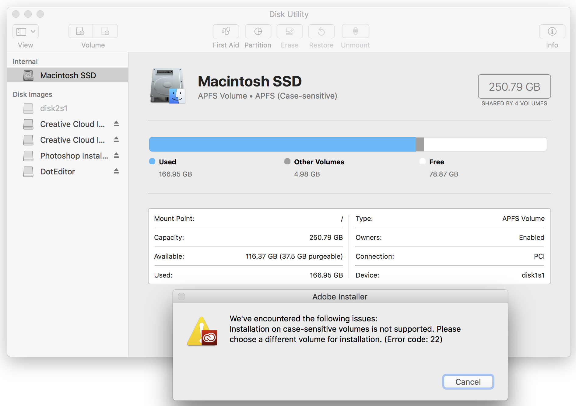Viewport: 576px width, 406px height.
Task: Click the Remove Volume toolbar icon
Action: click(105, 31)
